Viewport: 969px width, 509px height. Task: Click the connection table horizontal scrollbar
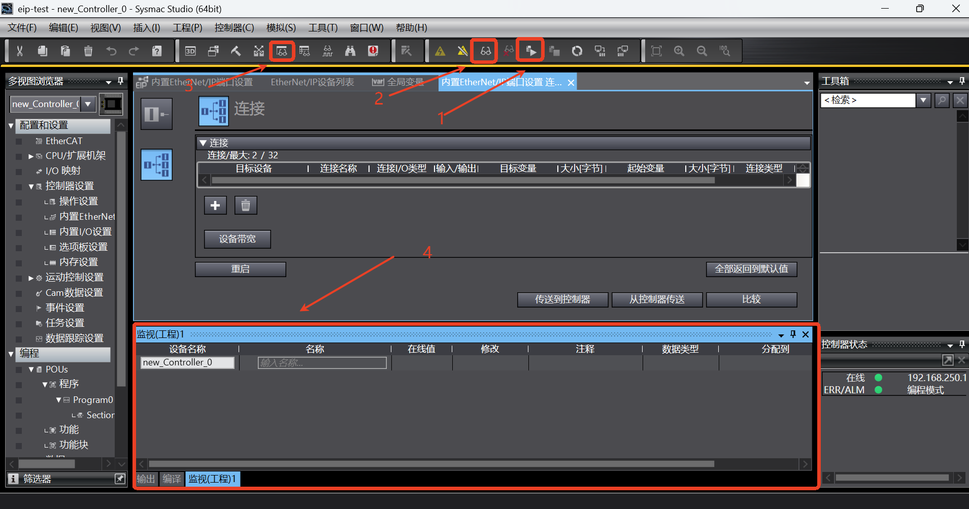click(x=463, y=180)
